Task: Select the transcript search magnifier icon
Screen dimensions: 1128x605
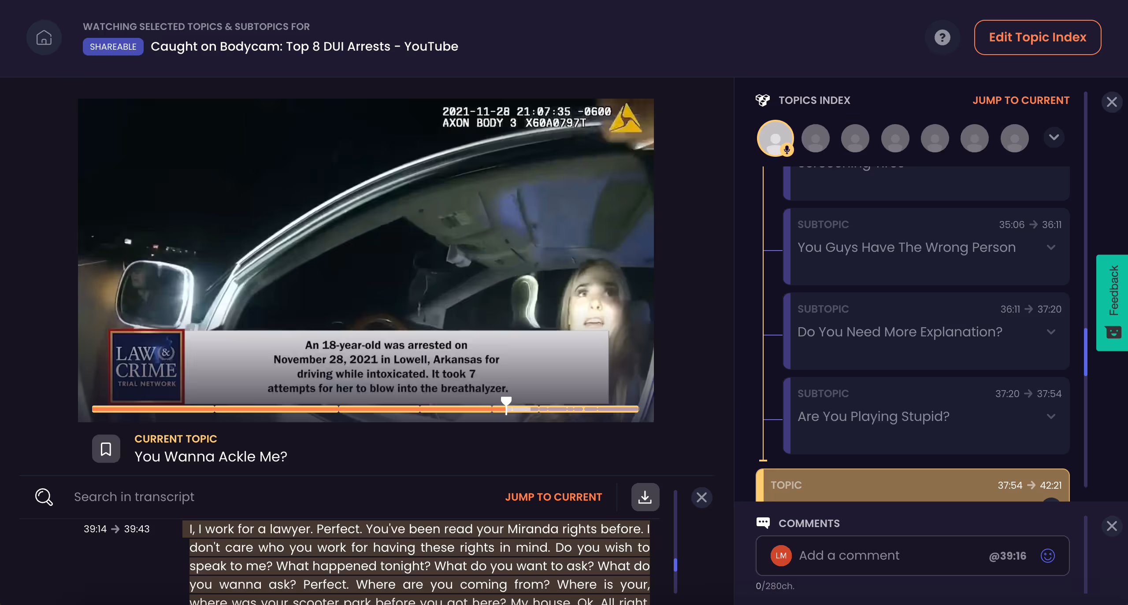Action: pyautogui.click(x=43, y=497)
